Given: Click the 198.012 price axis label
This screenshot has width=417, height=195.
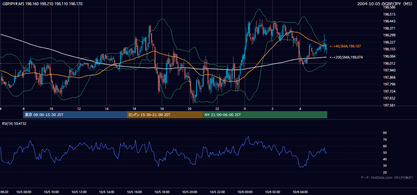Looking at the screenshot, I should coord(390,63).
